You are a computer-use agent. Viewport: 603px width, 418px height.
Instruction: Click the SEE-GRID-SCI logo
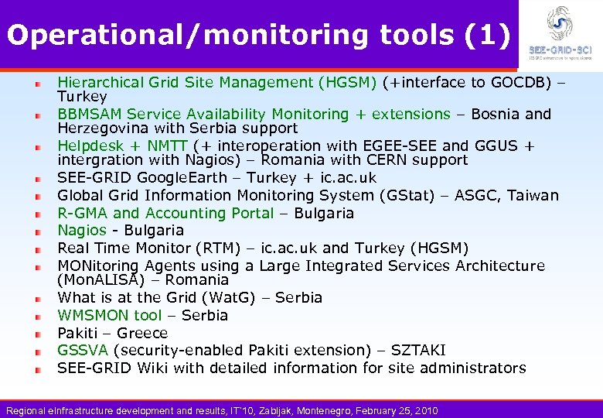(560, 33)
